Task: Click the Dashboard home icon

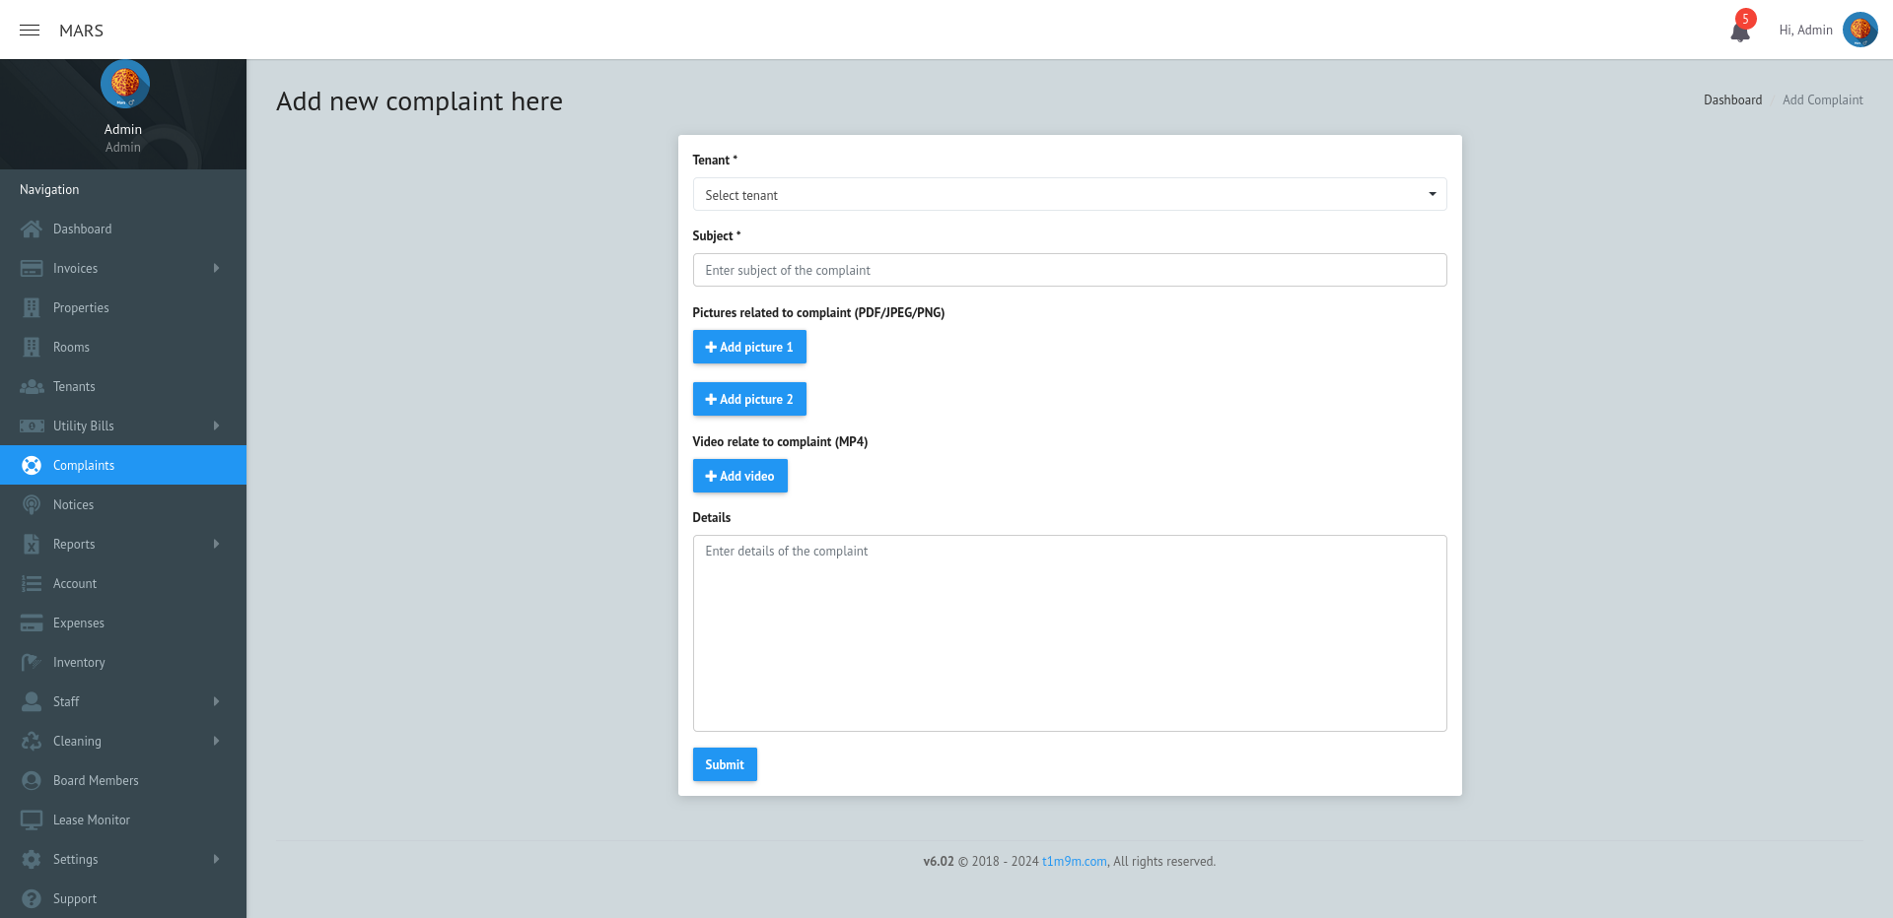Action: (32, 229)
